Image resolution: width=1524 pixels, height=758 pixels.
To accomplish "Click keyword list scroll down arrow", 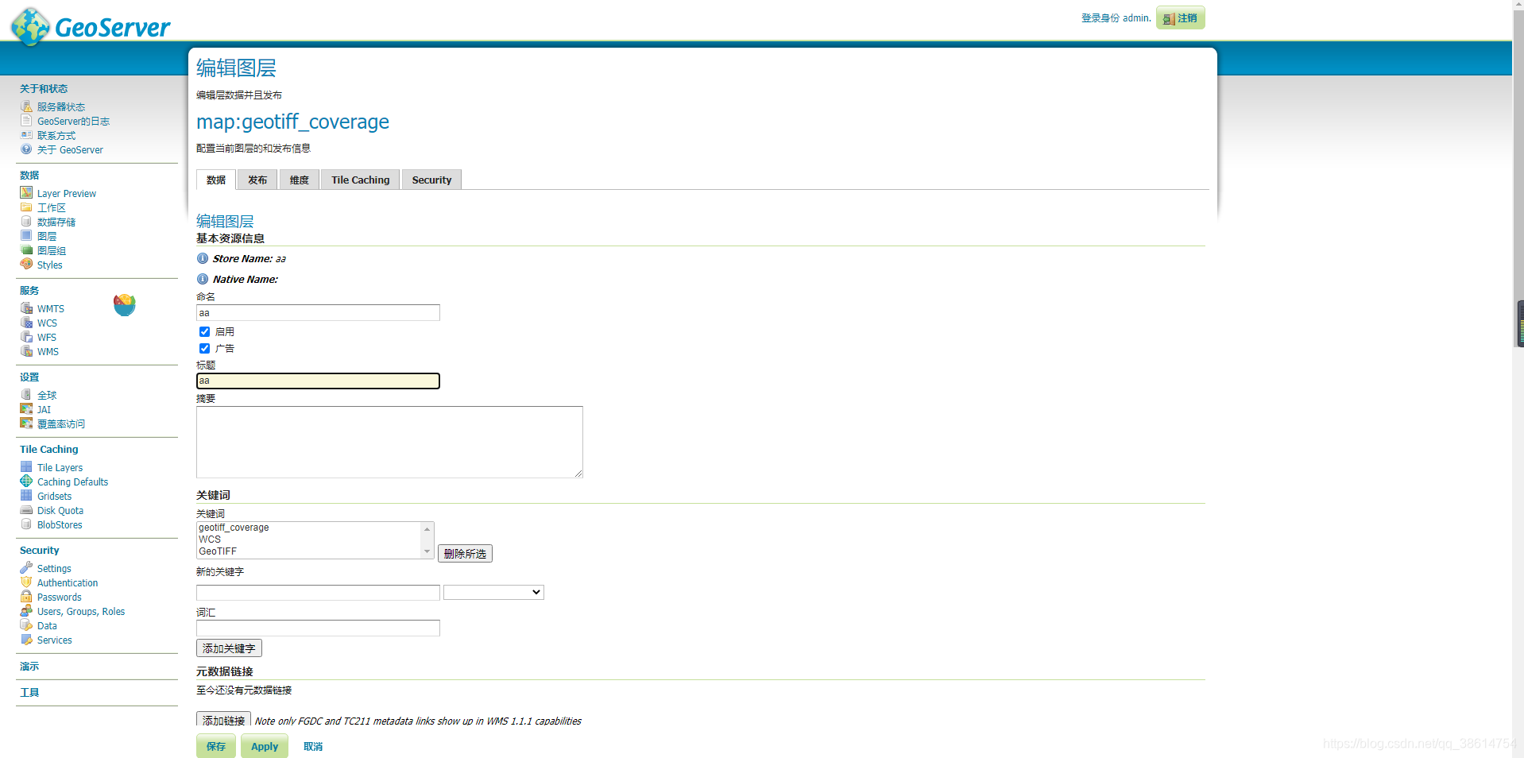I will click(x=427, y=551).
